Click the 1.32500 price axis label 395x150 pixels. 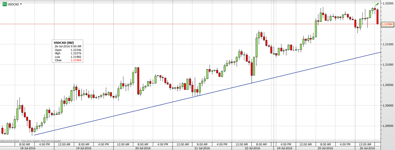click(388, 4)
